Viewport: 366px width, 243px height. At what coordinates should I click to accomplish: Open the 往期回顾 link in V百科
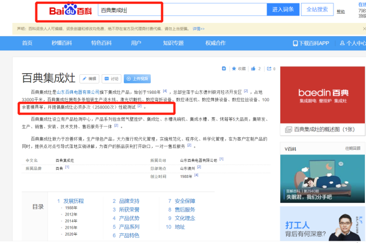(x=353, y=148)
